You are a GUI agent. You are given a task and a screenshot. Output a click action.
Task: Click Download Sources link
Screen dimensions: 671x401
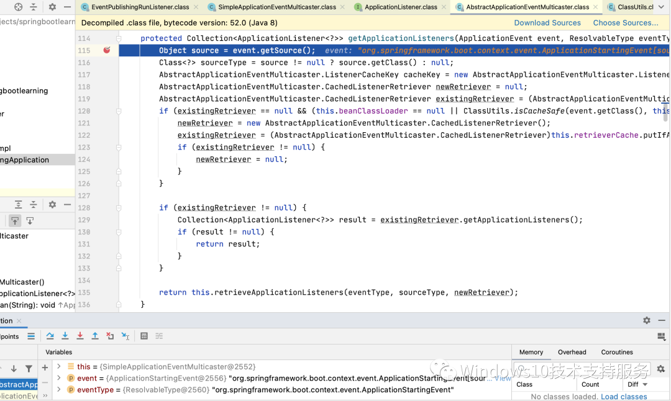tap(547, 23)
